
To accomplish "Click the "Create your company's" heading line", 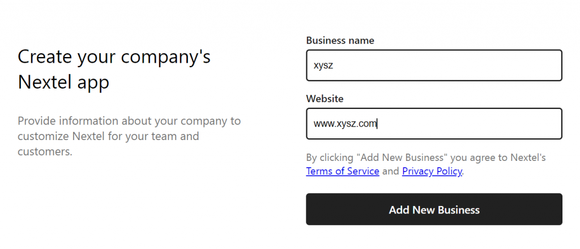I will [x=114, y=57].
